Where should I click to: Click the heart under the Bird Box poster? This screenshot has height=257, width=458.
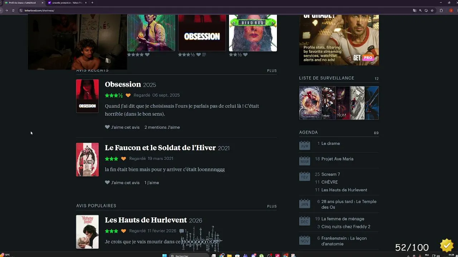click(x=245, y=55)
